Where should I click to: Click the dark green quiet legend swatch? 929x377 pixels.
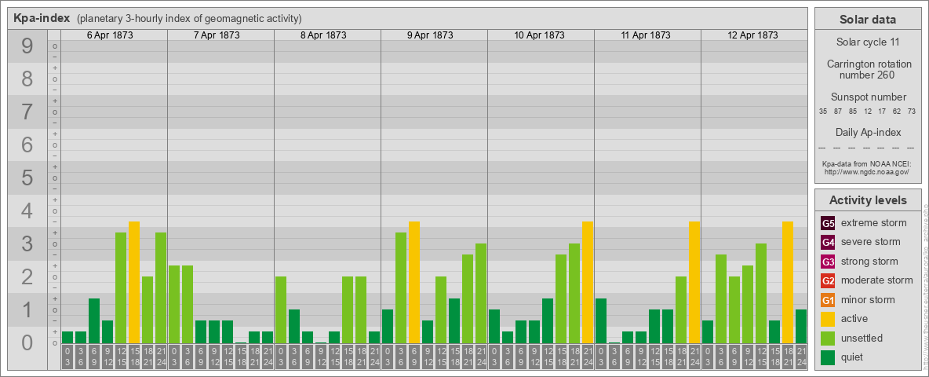pyautogui.click(x=828, y=357)
